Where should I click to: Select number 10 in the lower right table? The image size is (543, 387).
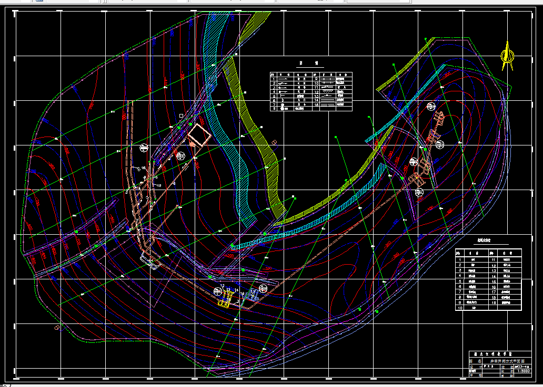coord(460,308)
